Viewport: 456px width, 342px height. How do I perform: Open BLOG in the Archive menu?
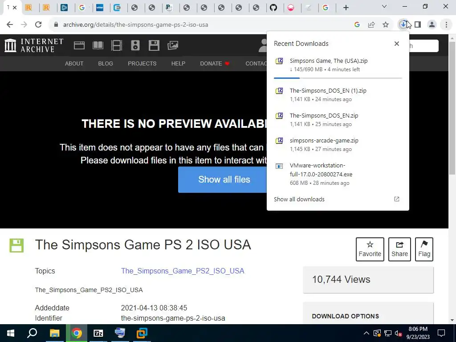coord(106,63)
